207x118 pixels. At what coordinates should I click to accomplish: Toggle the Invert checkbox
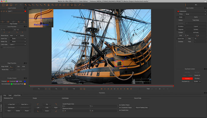(19, 36)
